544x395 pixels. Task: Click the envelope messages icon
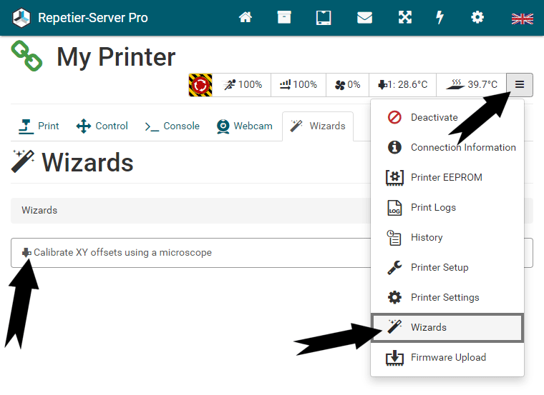pos(364,18)
